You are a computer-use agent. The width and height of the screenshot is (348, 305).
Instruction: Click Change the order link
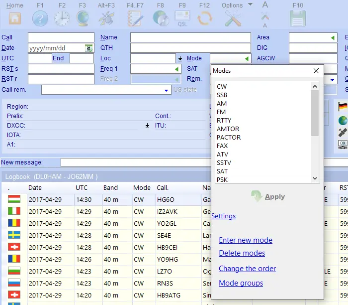247,269
